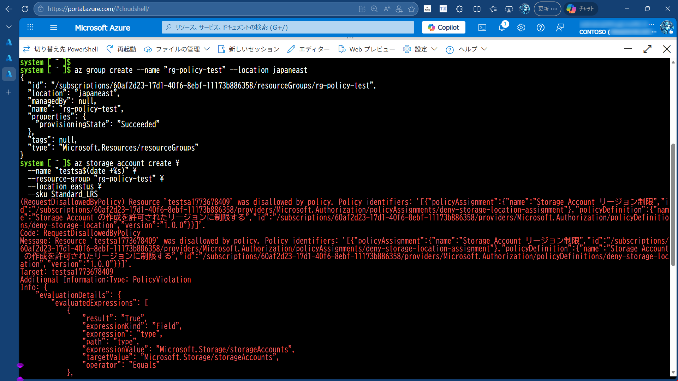This screenshot has height=381, width=678.
Task: Open the Azure portal hamburger menu
Action: [x=54, y=28]
